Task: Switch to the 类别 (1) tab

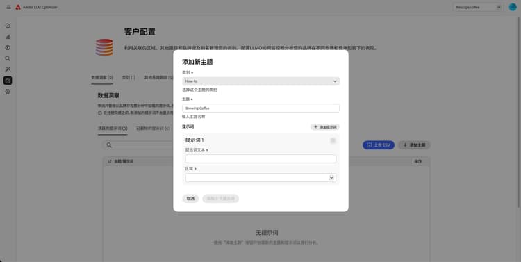Action: [x=129, y=77]
